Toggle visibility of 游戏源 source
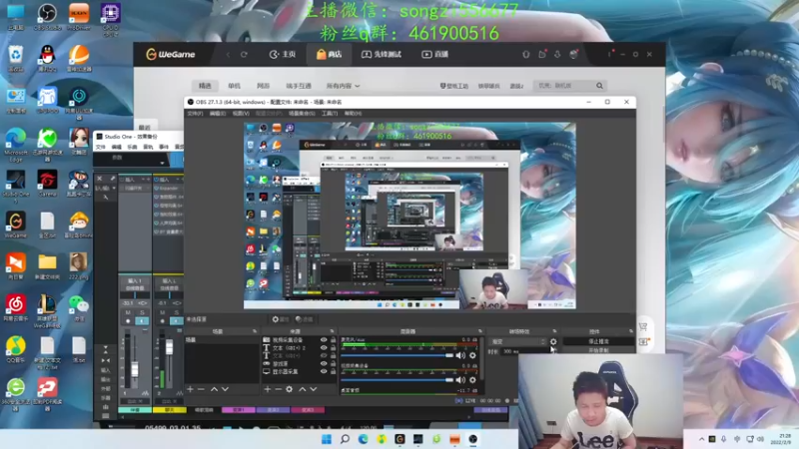Image resolution: width=799 pixels, height=449 pixels. pyautogui.click(x=324, y=364)
